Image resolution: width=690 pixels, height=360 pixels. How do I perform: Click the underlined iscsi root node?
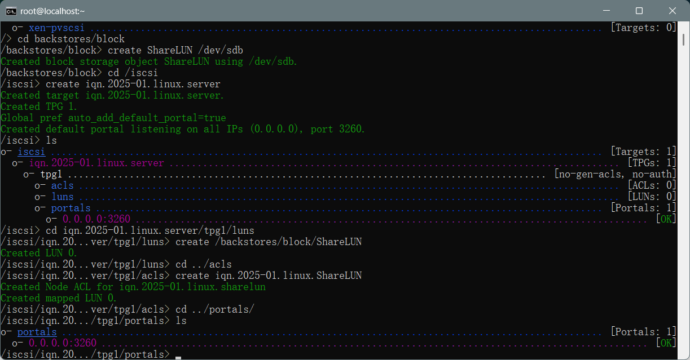point(31,152)
